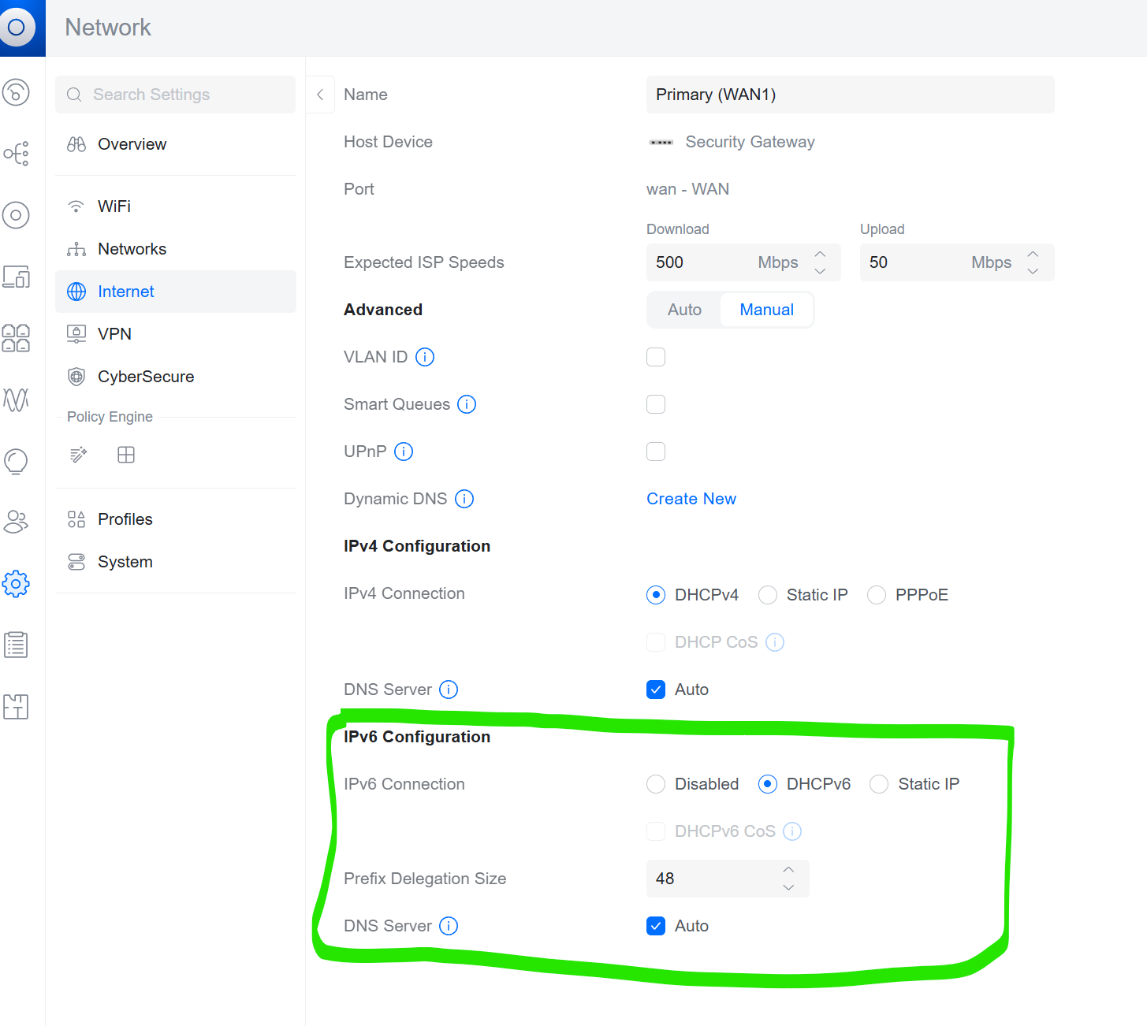Open the Insights bulb icon in rail
The height and width of the screenshot is (1026, 1147).
coord(16,461)
